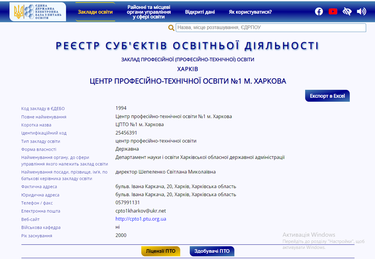This screenshot has width=375, height=259.
Task: Click the Експорт в Excel button
Action: pos(327,96)
